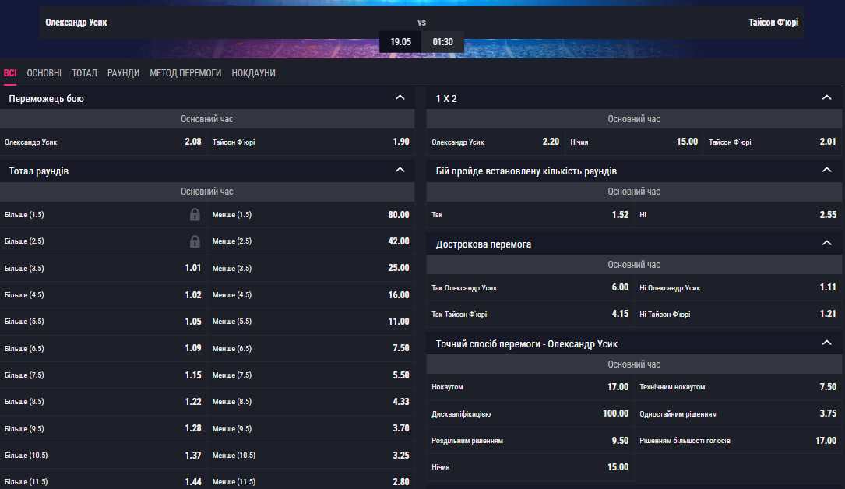Click the lock icon for Більше (1.5)
Image resolution: width=845 pixels, height=489 pixels.
click(195, 215)
